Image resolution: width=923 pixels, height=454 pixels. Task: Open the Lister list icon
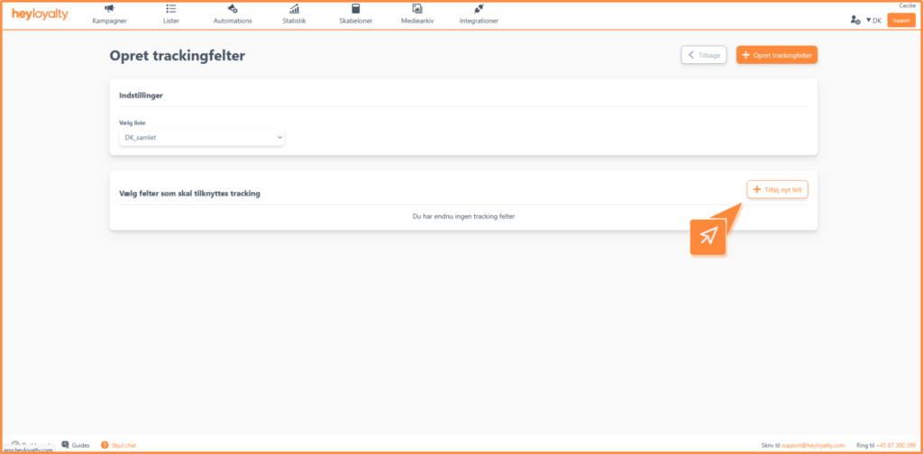tap(171, 10)
